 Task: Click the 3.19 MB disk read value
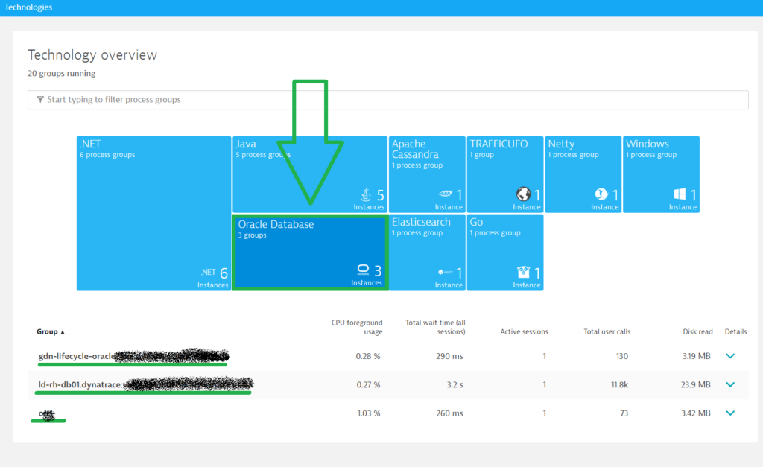pos(697,356)
